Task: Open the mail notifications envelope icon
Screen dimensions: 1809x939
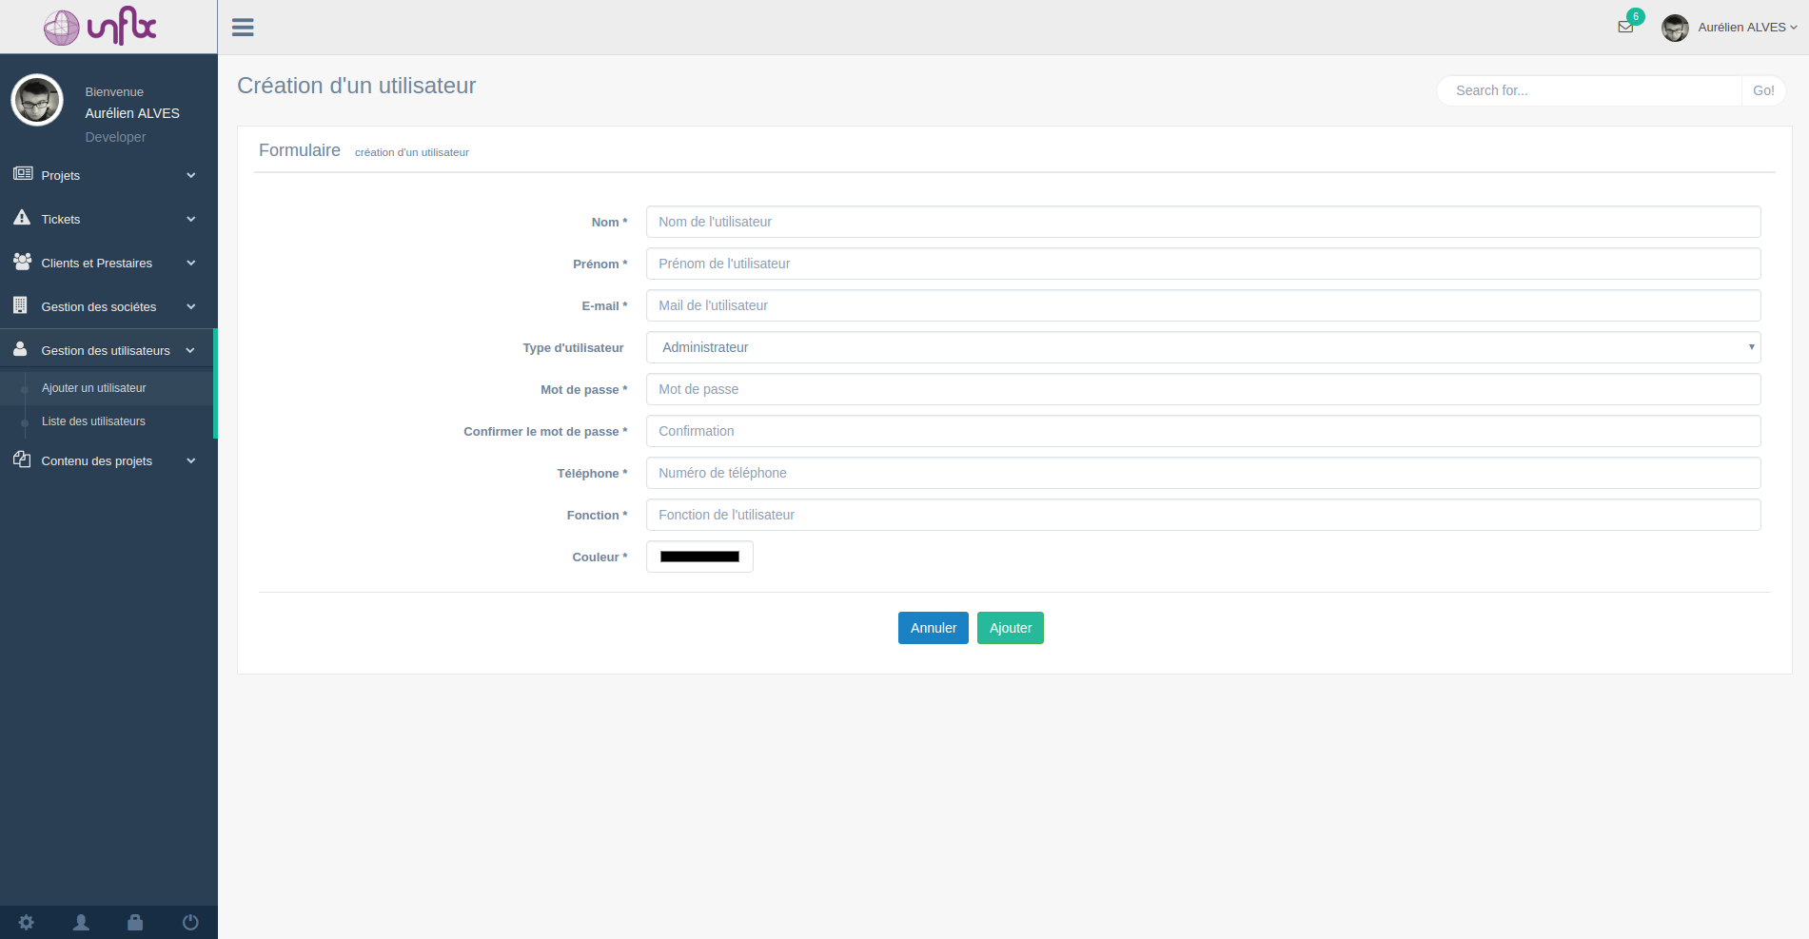Action: pyautogui.click(x=1625, y=27)
